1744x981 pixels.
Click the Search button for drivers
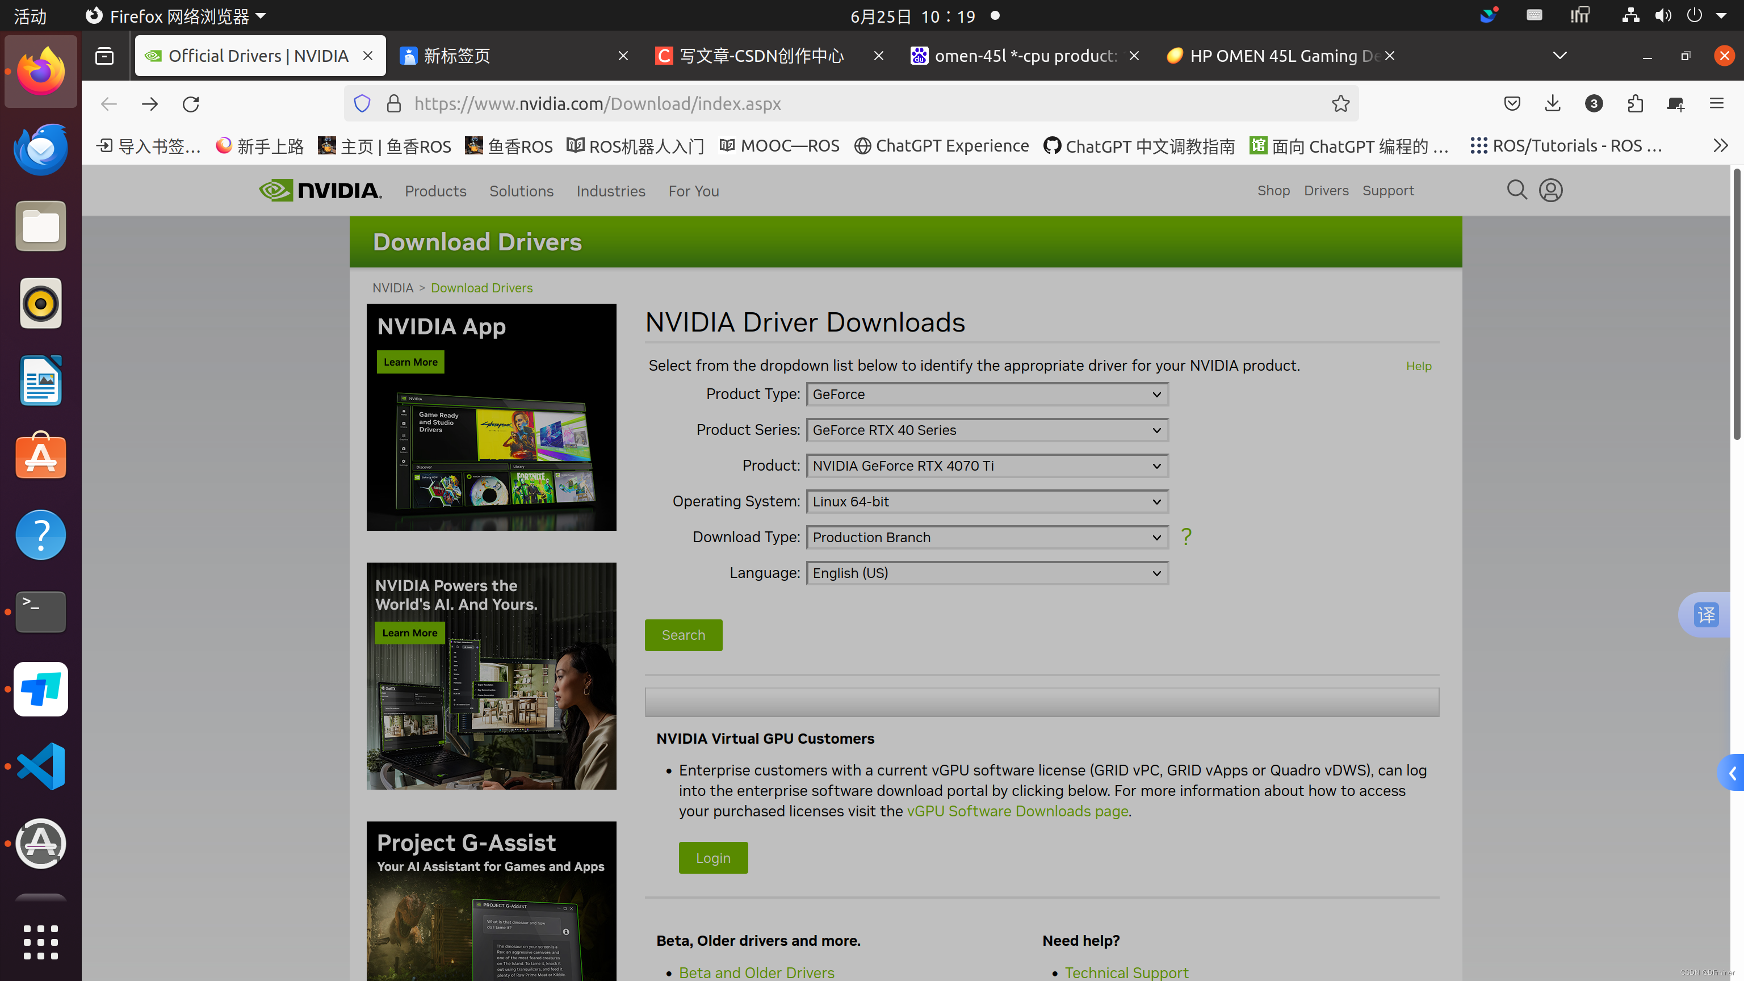coord(683,635)
